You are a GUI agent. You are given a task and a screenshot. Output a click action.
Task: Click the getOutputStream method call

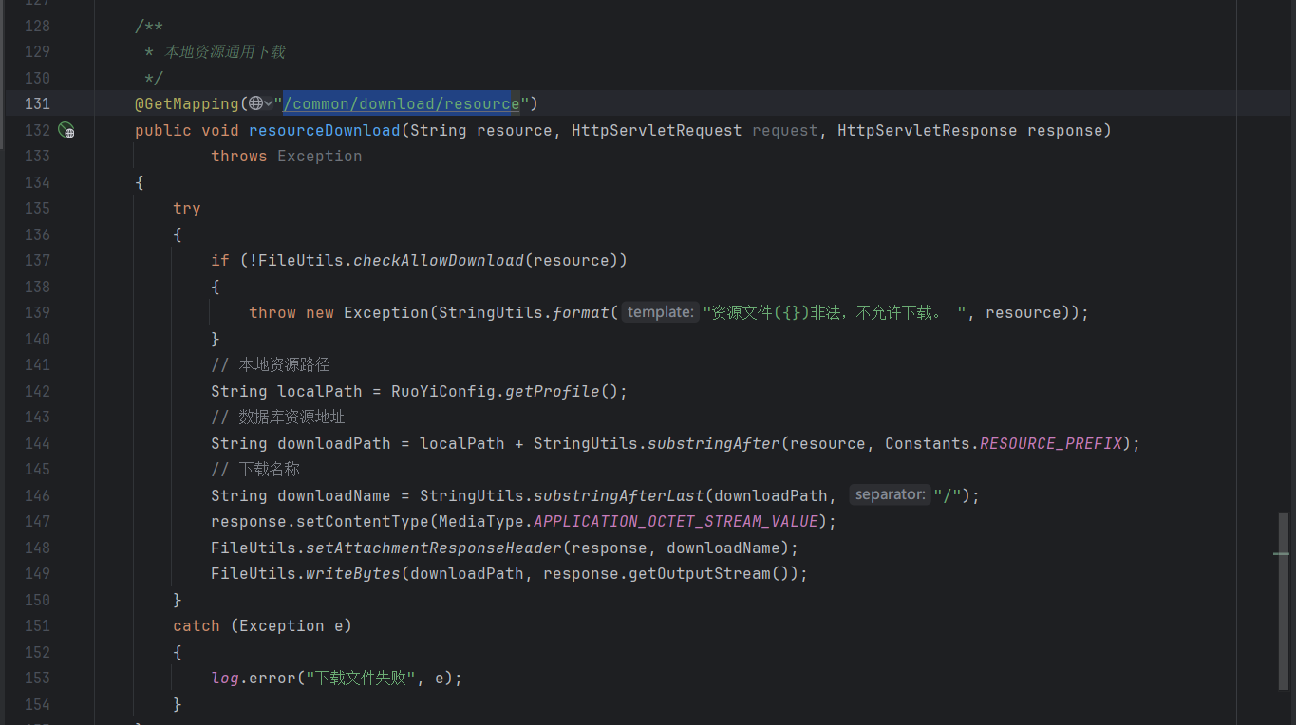[x=700, y=573]
